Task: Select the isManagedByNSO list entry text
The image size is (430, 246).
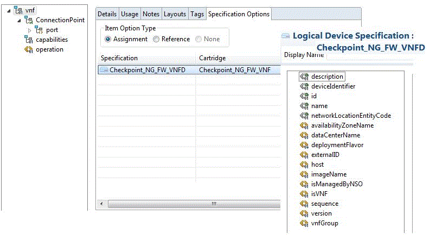Action: tap(337, 184)
